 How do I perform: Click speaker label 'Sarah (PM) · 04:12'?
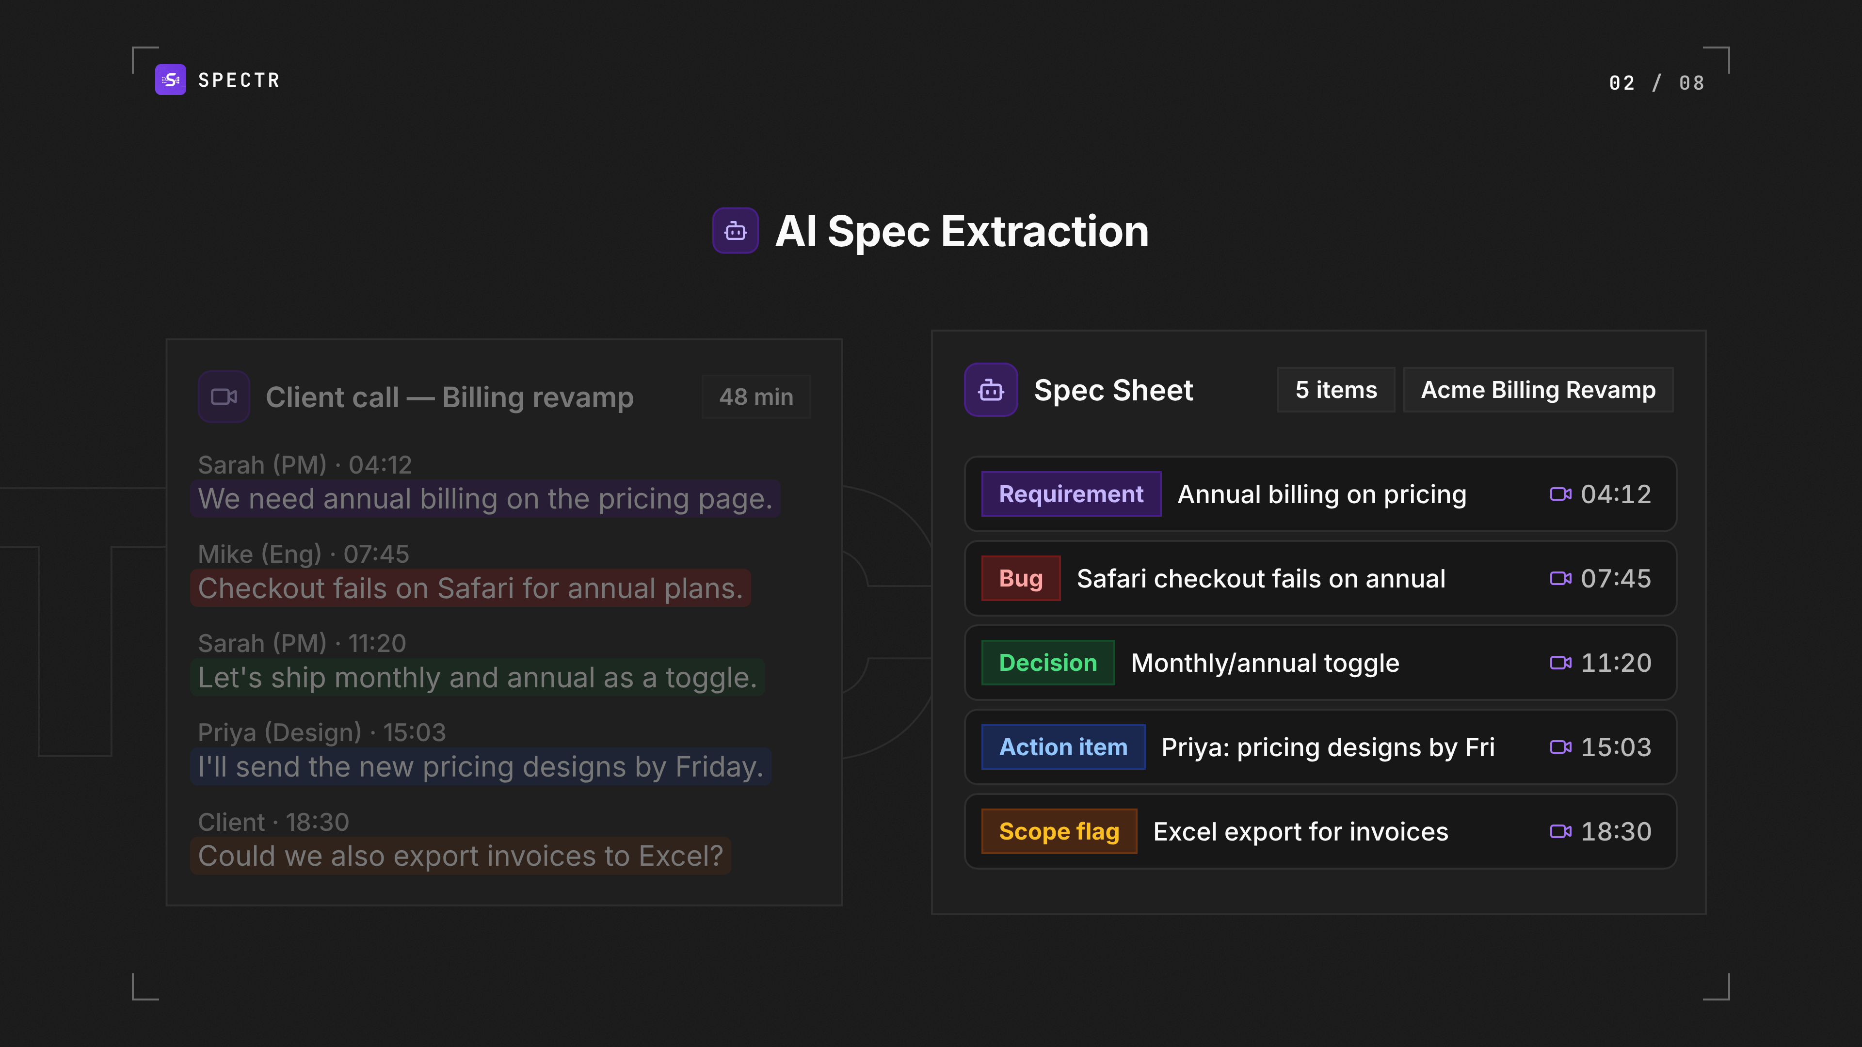click(305, 465)
